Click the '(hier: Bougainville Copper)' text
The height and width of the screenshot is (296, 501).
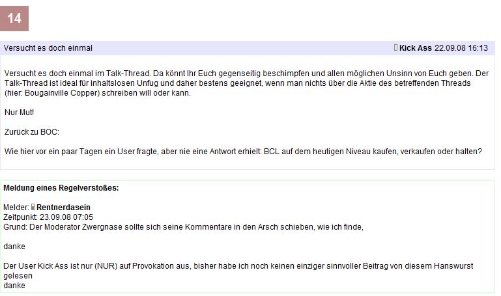51,93
